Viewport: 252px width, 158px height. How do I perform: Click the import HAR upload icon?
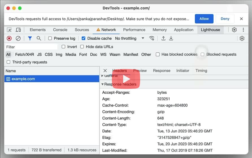tap(163, 39)
